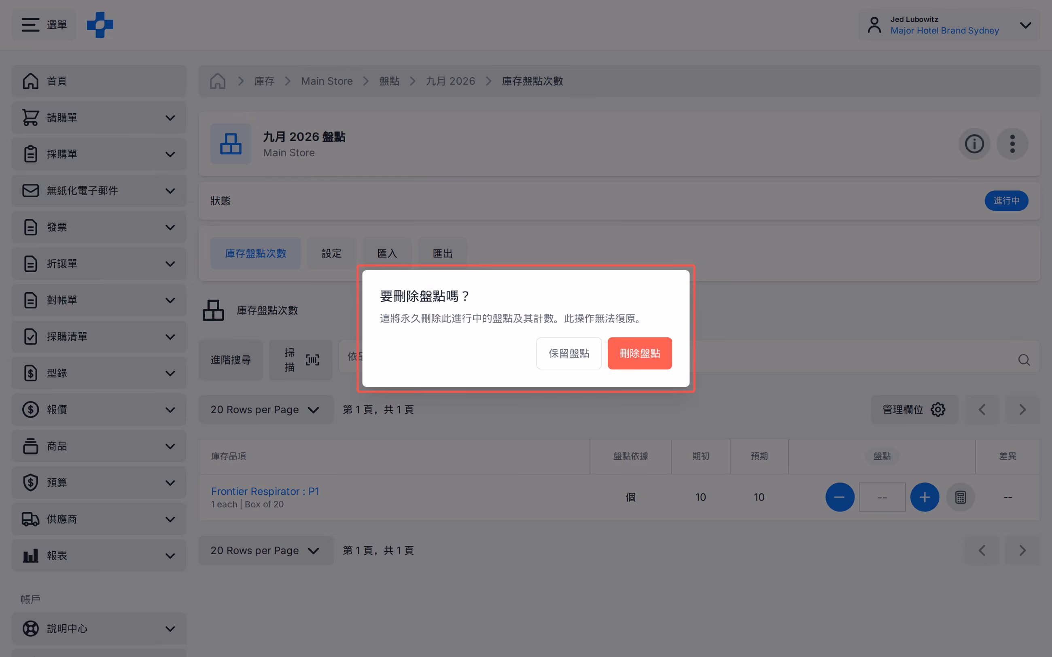Go to Main Store in the breadcrumb
Viewport: 1052px width, 657px height.
[327, 81]
